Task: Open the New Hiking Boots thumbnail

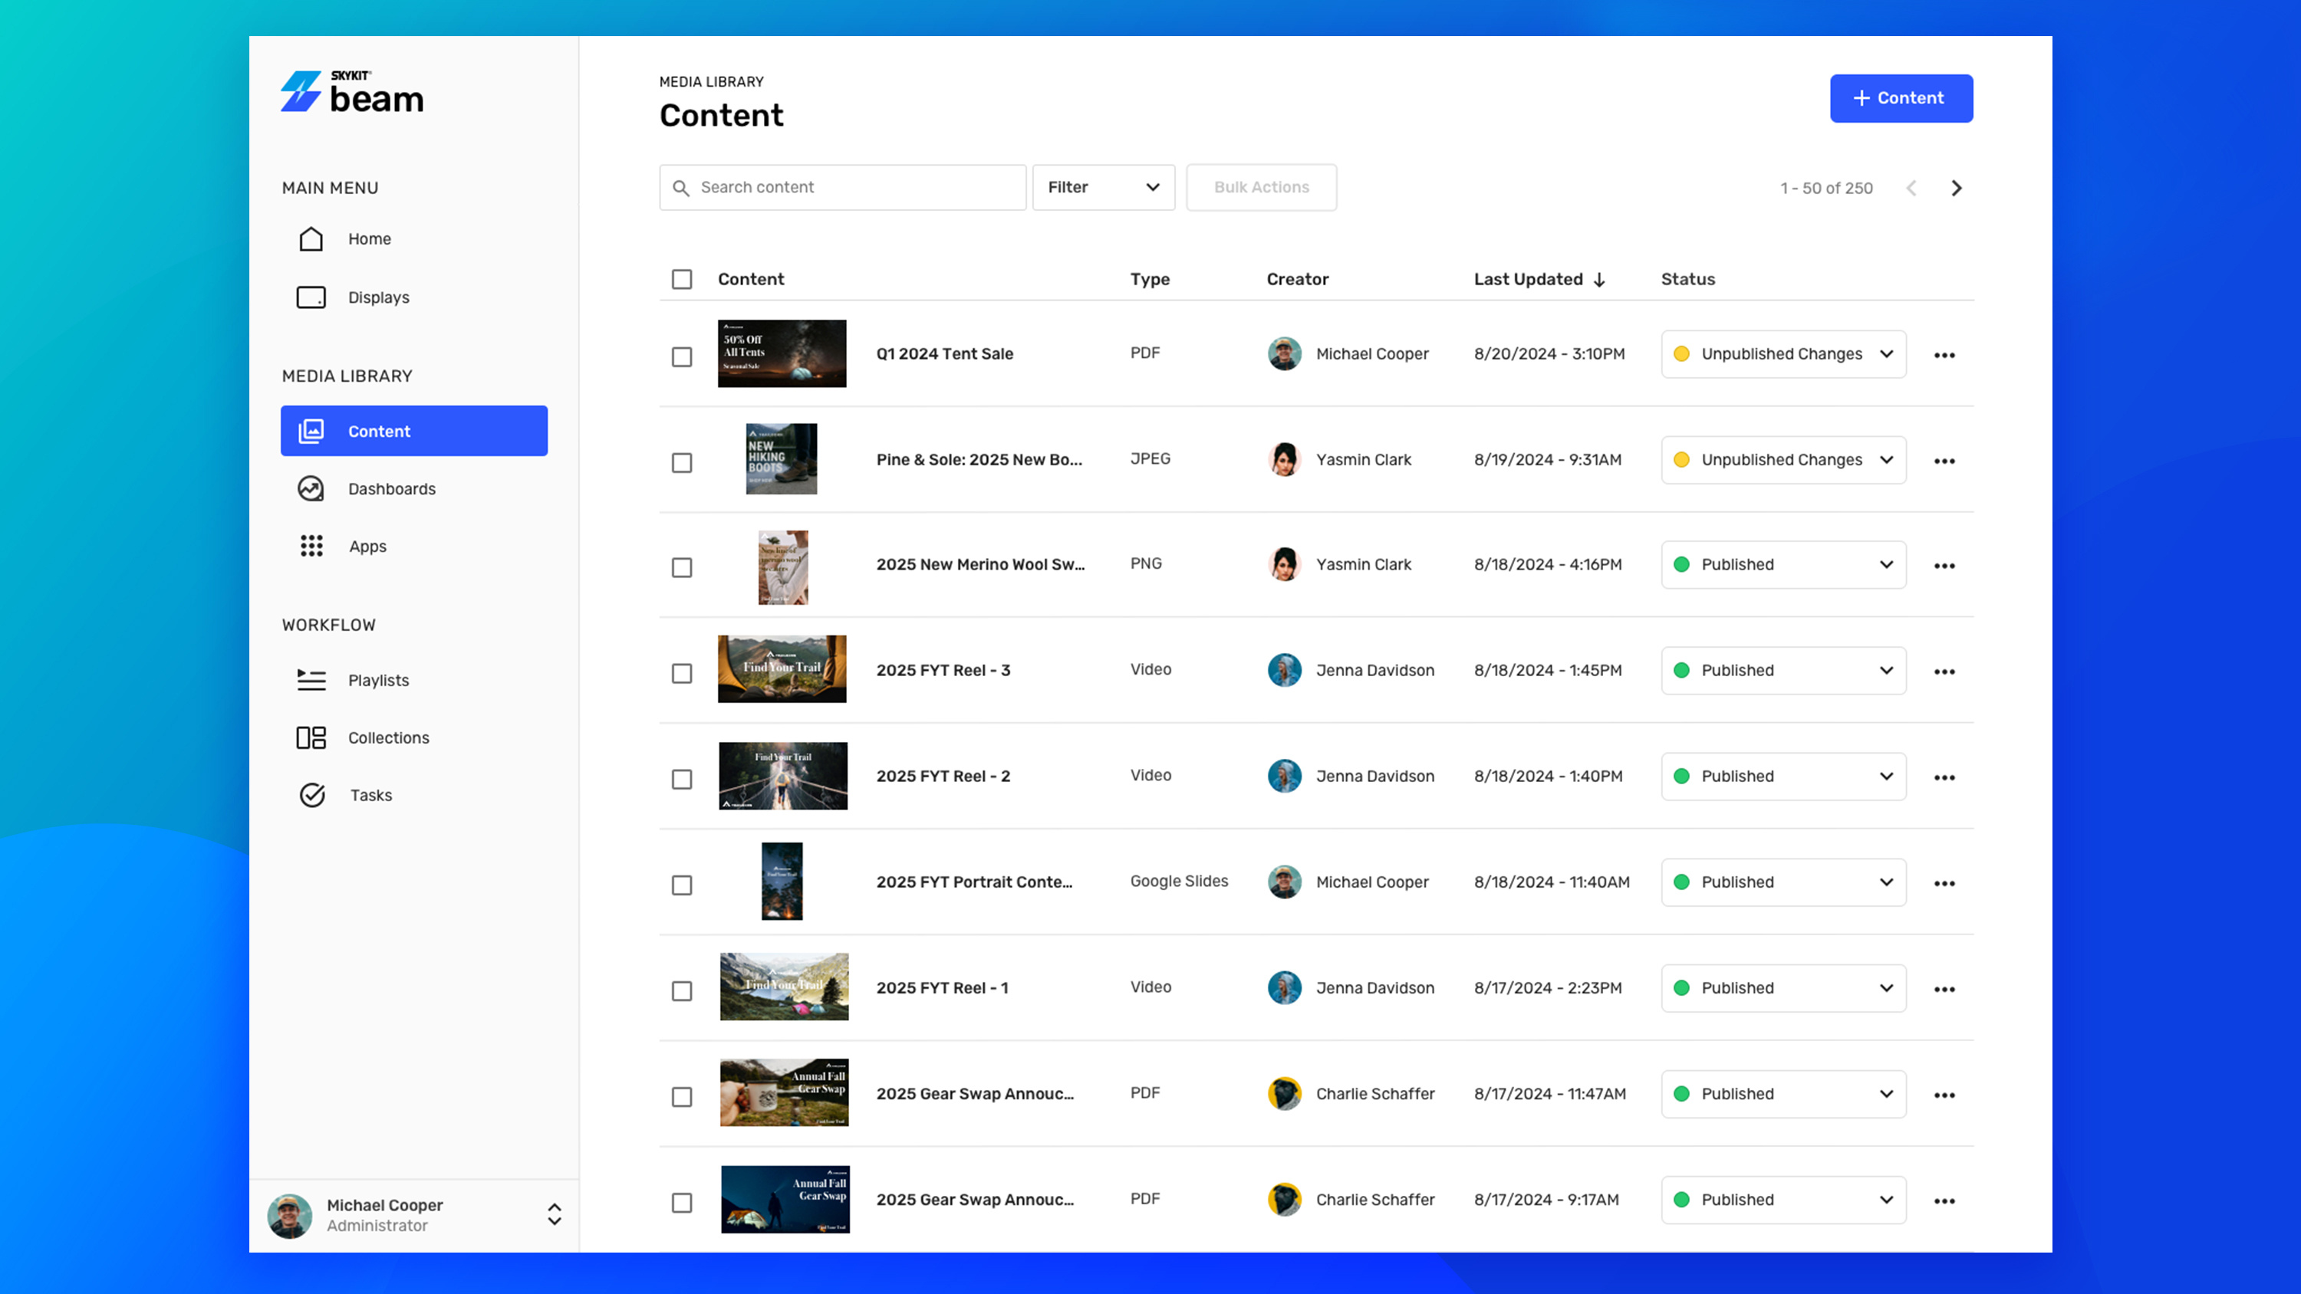Action: 782,459
